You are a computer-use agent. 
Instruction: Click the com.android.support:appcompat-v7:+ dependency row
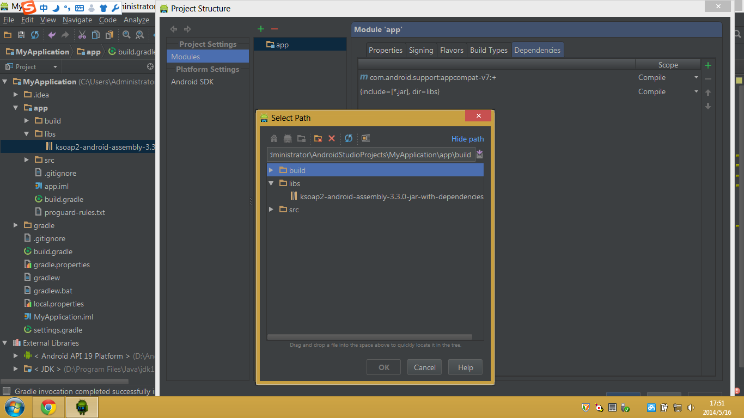click(497, 77)
